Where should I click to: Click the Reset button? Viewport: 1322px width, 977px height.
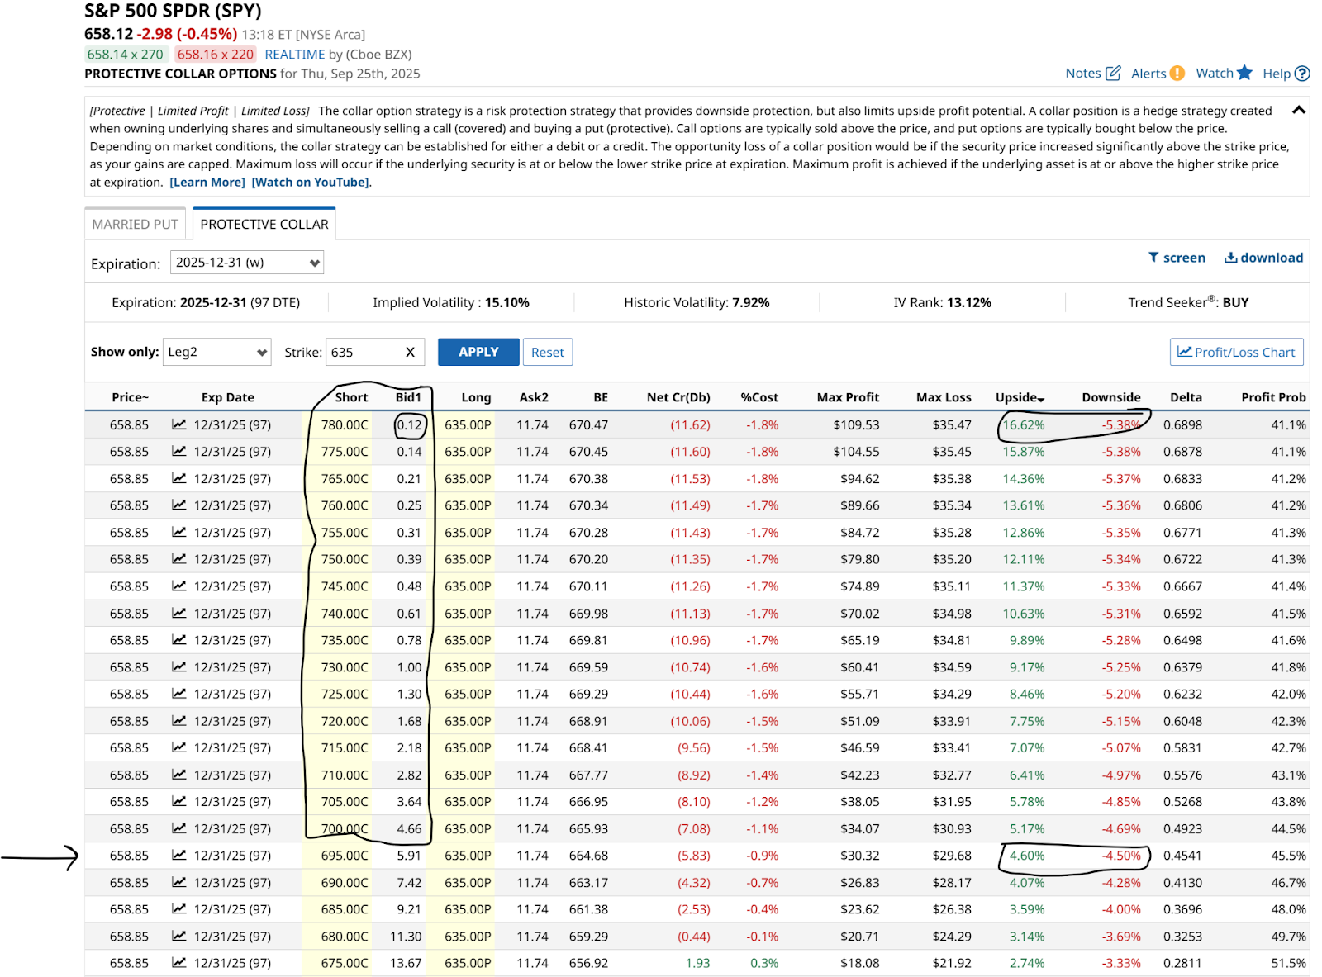(x=548, y=352)
